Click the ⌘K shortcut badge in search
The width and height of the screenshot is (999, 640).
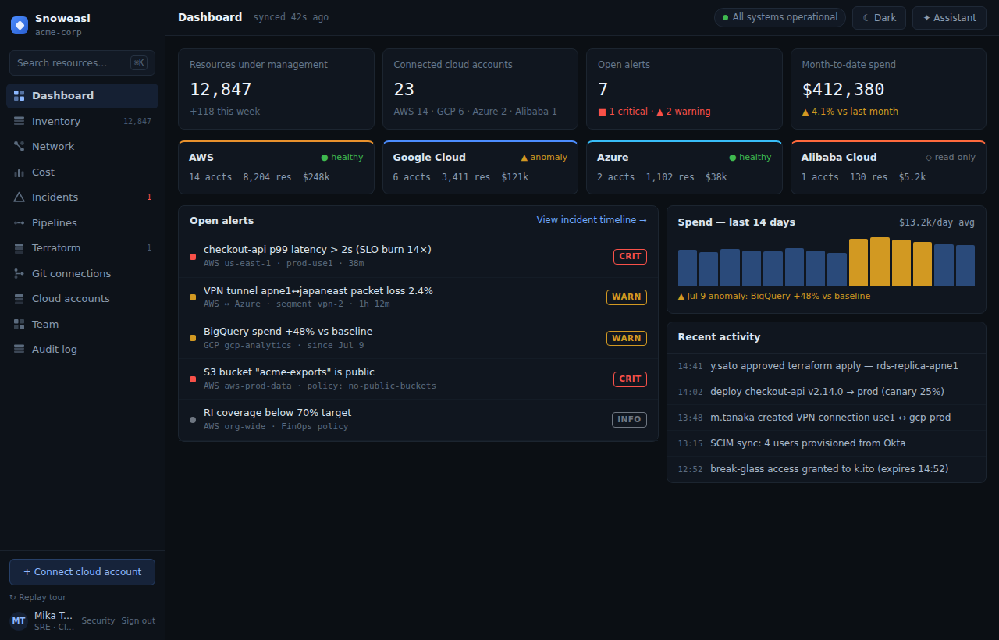click(139, 63)
